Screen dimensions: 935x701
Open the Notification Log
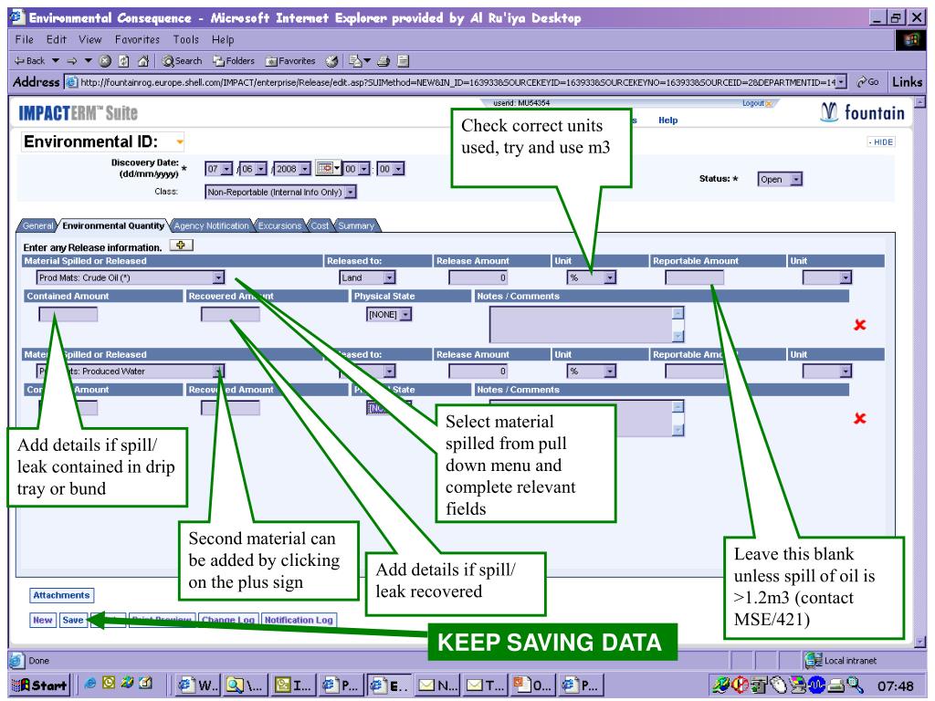coord(299,620)
